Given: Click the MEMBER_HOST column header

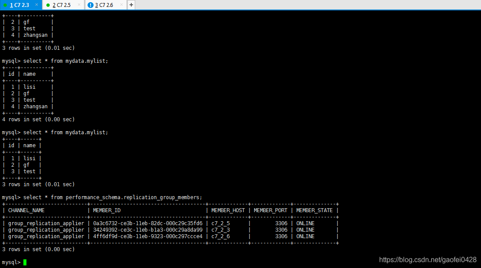Looking at the screenshot, I should point(228,210).
